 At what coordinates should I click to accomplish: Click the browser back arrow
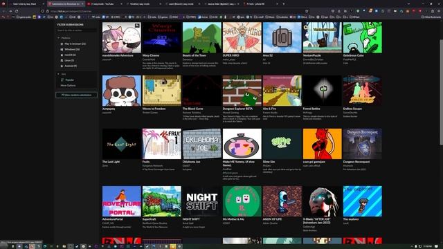3,11
